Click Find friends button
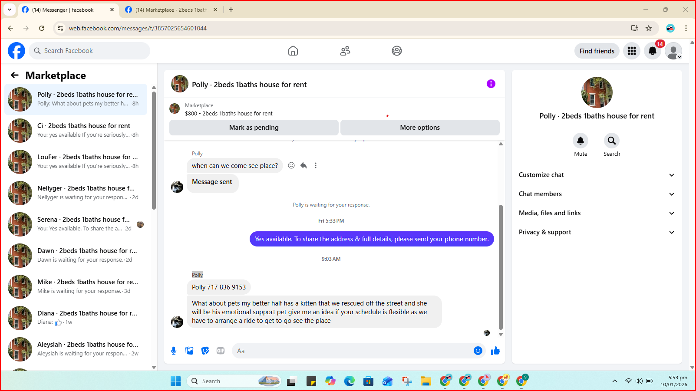The height and width of the screenshot is (391, 696). (x=597, y=51)
